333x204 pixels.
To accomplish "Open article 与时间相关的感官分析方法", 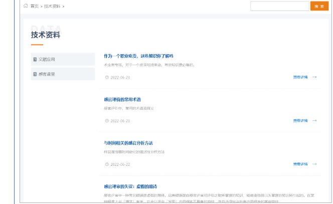I will coord(128,143).
